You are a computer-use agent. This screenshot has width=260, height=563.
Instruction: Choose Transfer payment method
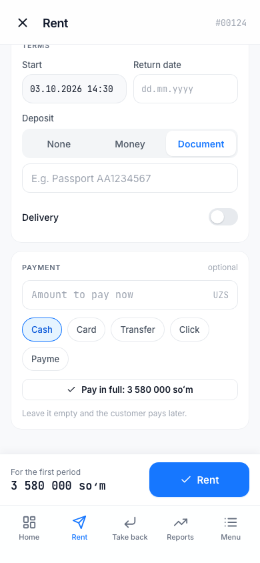pos(138,330)
